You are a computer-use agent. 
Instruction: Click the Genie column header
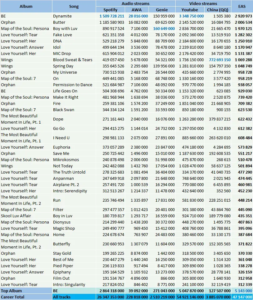(162, 10)
